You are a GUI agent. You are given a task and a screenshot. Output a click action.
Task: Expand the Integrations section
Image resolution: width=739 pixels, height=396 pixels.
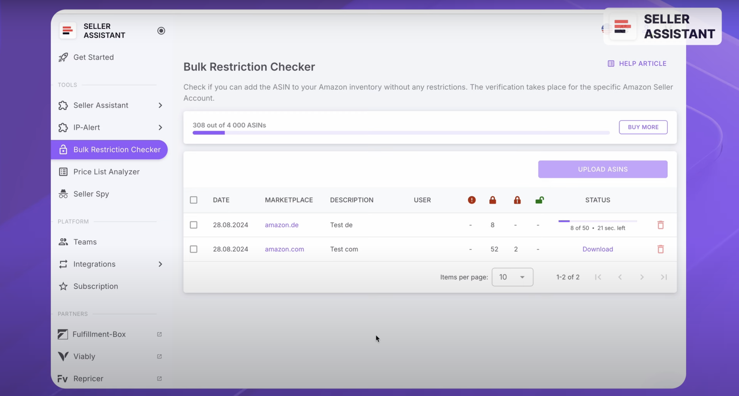click(160, 264)
